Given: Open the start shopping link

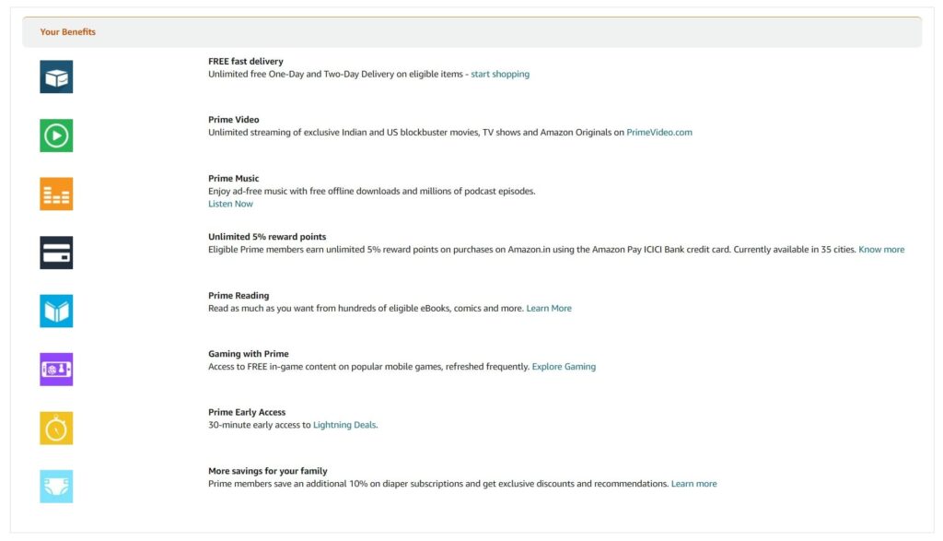Looking at the screenshot, I should pos(500,74).
